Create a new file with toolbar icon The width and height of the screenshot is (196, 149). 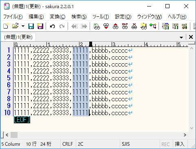[6, 26]
